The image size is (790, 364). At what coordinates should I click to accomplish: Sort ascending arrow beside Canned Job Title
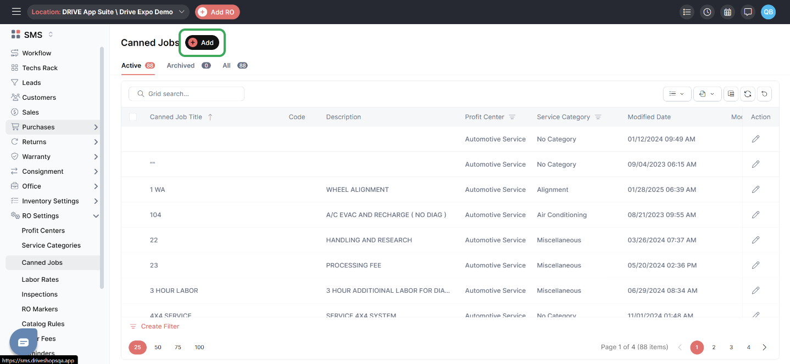tap(210, 117)
